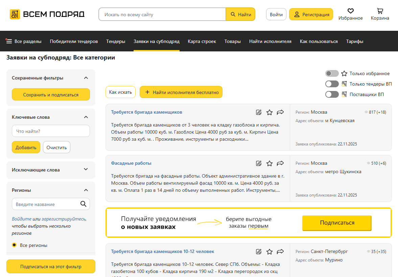Open the Избранное heart icon
The width and height of the screenshot is (398, 277).
350,11
